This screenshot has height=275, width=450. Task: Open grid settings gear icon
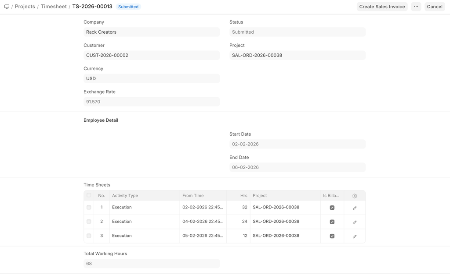(355, 196)
